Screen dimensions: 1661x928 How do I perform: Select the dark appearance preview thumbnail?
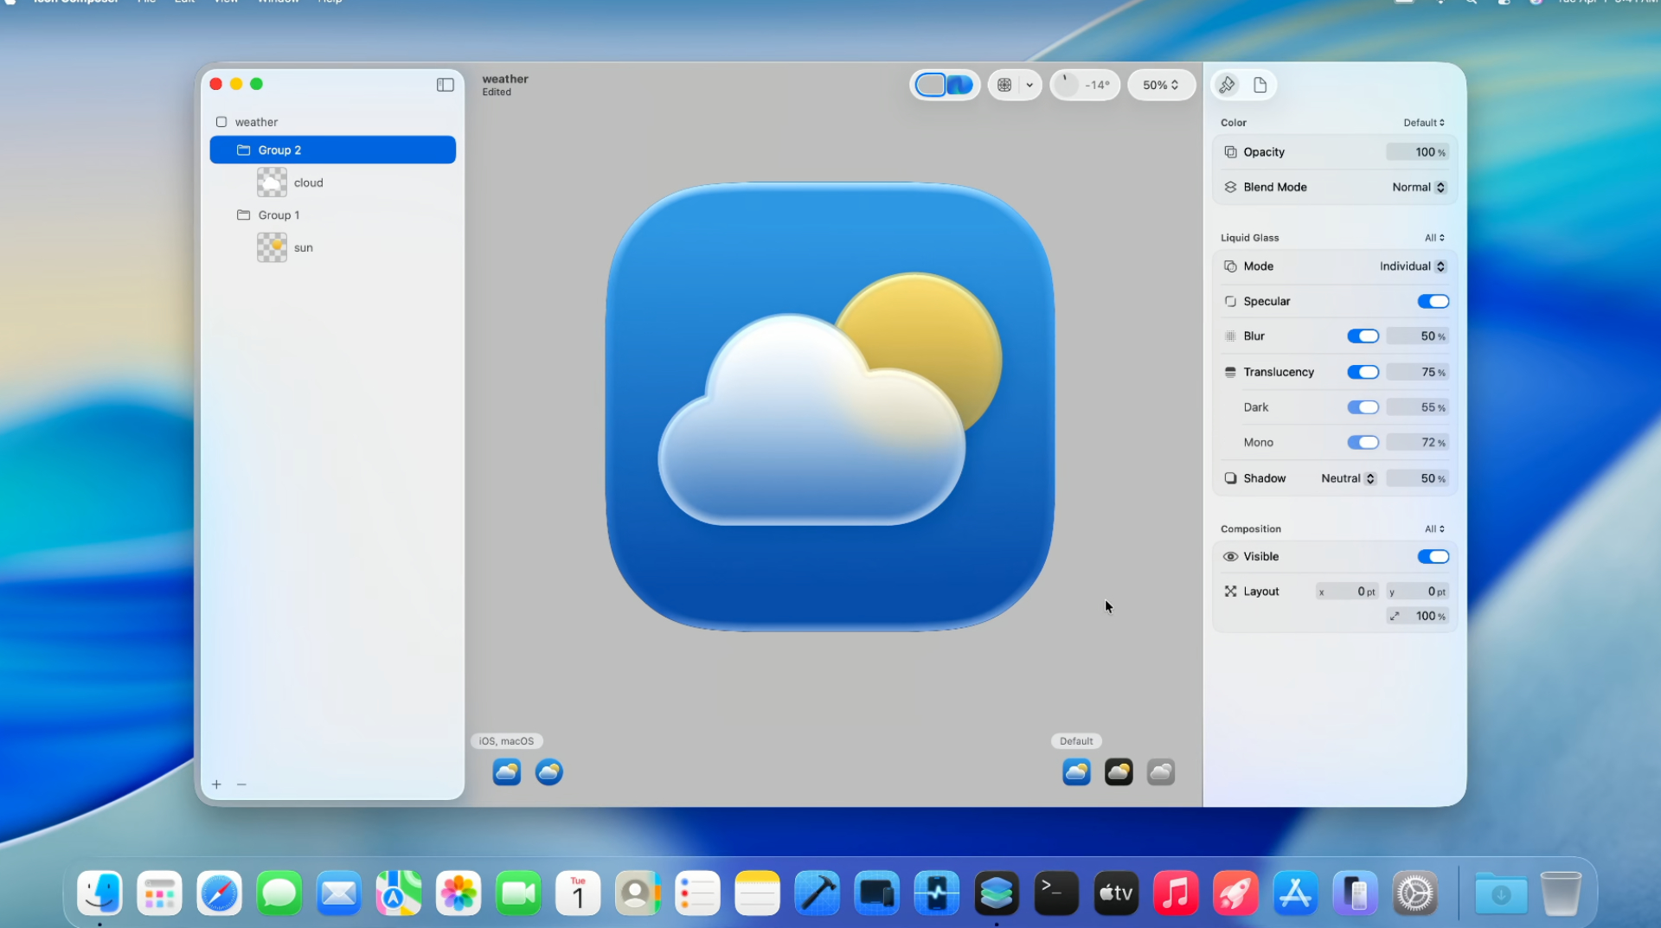(x=1119, y=771)
